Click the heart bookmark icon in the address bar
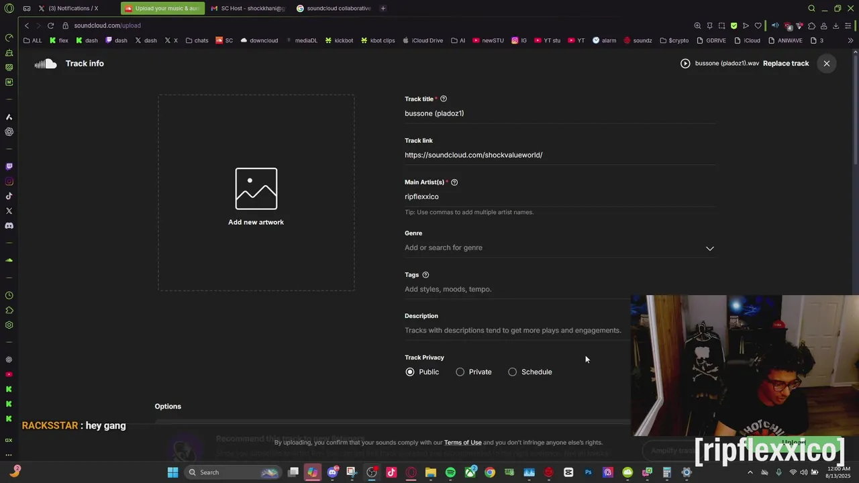The height and width of the screenshot is (483, 859). coord(758,25)
